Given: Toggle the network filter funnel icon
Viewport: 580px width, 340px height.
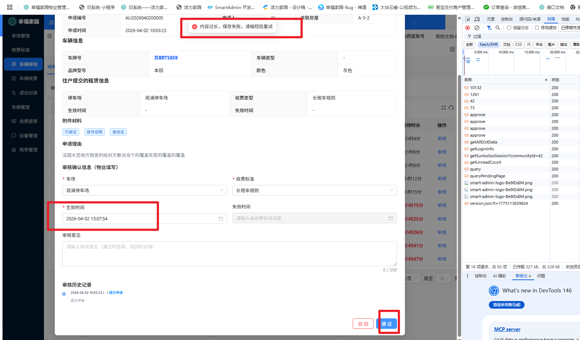Looking at the screenshot, I should 489,28.
